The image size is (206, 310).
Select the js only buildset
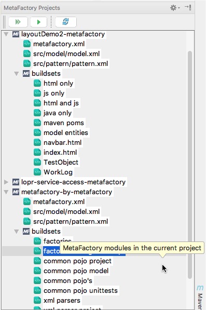click(x=54, y=93)
